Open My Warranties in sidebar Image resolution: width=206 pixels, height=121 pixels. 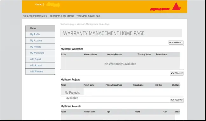click(x=40, y=53)
